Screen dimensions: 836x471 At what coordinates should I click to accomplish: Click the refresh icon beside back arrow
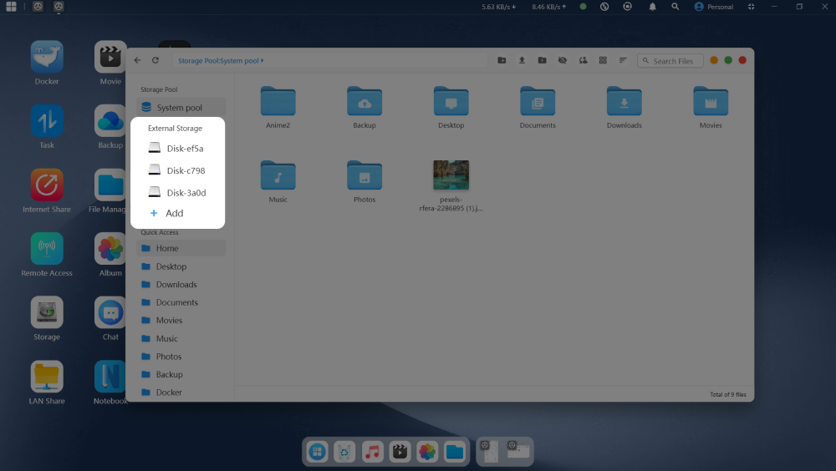(155, 61)
